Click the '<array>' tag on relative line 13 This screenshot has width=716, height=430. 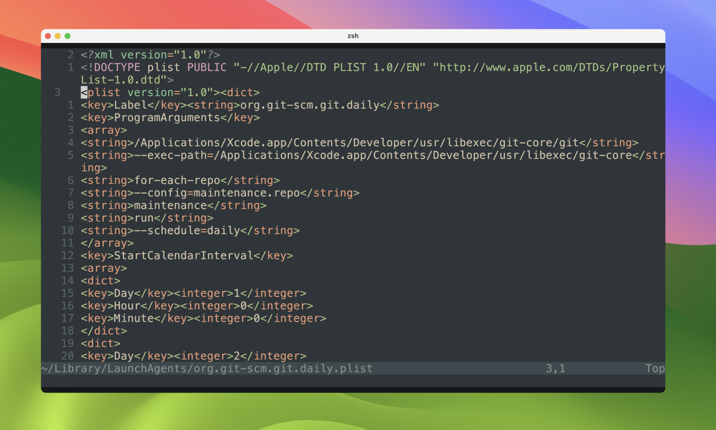104,268
